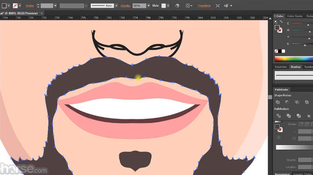Close the document tab at 800% RGB/Preview
313x175 pixels.
(x=42, y=13)
